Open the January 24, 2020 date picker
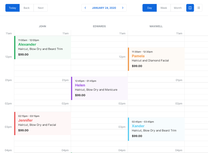 point(104,8)
